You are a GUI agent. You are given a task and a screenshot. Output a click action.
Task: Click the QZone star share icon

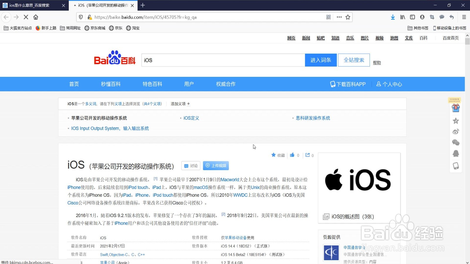(x=456, y=121)
